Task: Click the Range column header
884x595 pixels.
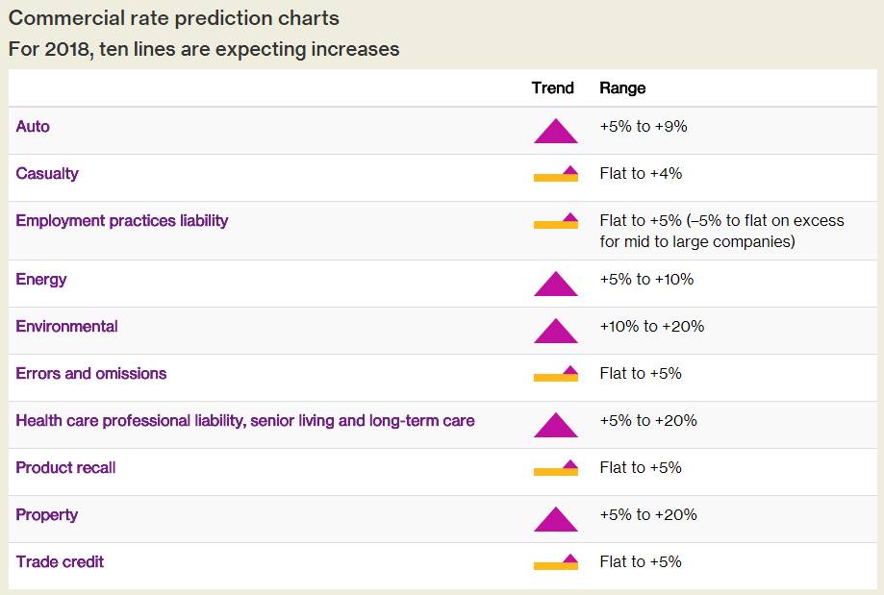Action: 622,88
